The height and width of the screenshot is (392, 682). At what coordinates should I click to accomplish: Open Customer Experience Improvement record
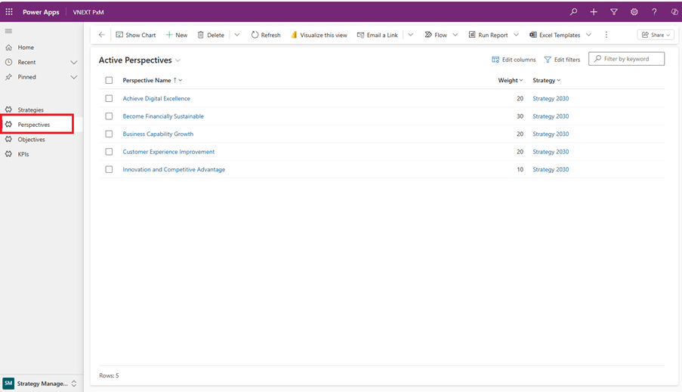[168, 152]
